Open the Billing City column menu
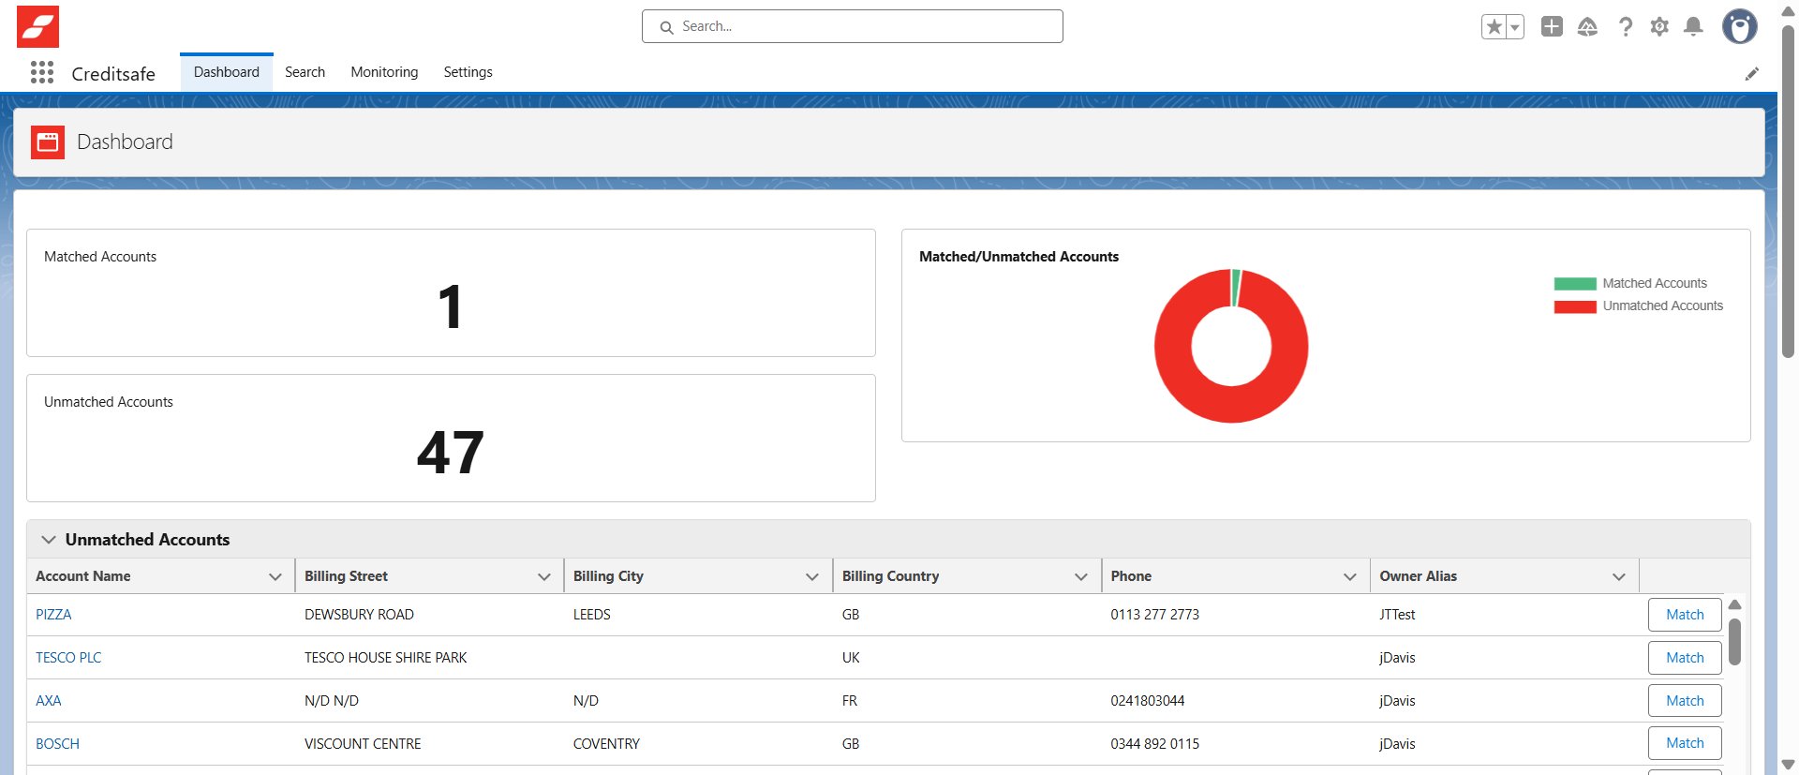The width and height of the screenshot is (1799, 775). [x=812, y=576]
